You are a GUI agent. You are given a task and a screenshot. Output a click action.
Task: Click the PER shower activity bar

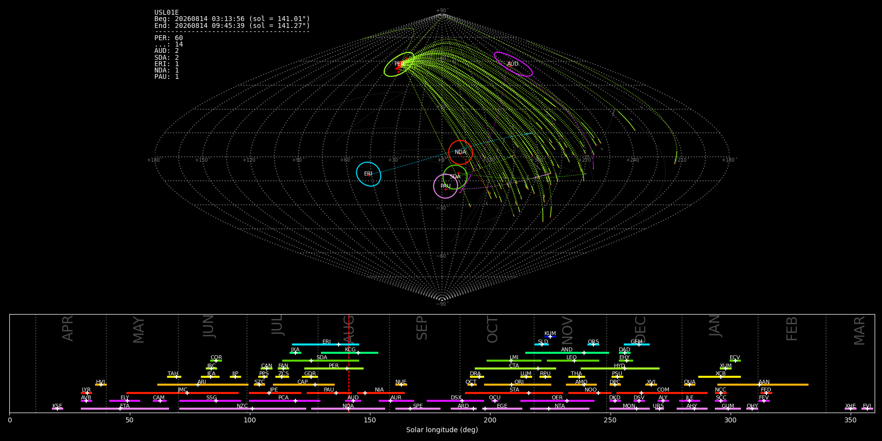pyautogui.click(x=334, y=368)
